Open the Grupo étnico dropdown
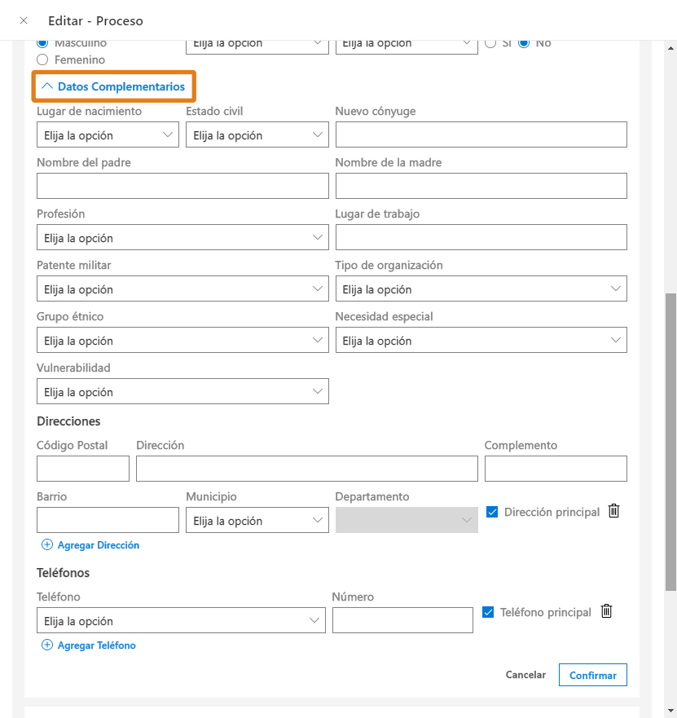 (182, 340)
